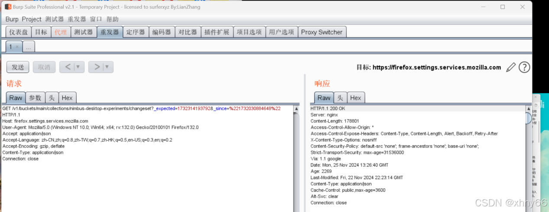Image resolution: width=549 pixels, height=212 pixels.
Task: Click the request pane scrollbar up arrow
Action: click(x=296, y=109)
